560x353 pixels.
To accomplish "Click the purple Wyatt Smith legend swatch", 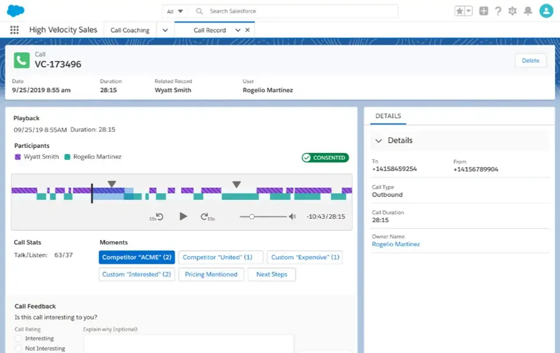I will pyautogui.click(x=17, y=157).
